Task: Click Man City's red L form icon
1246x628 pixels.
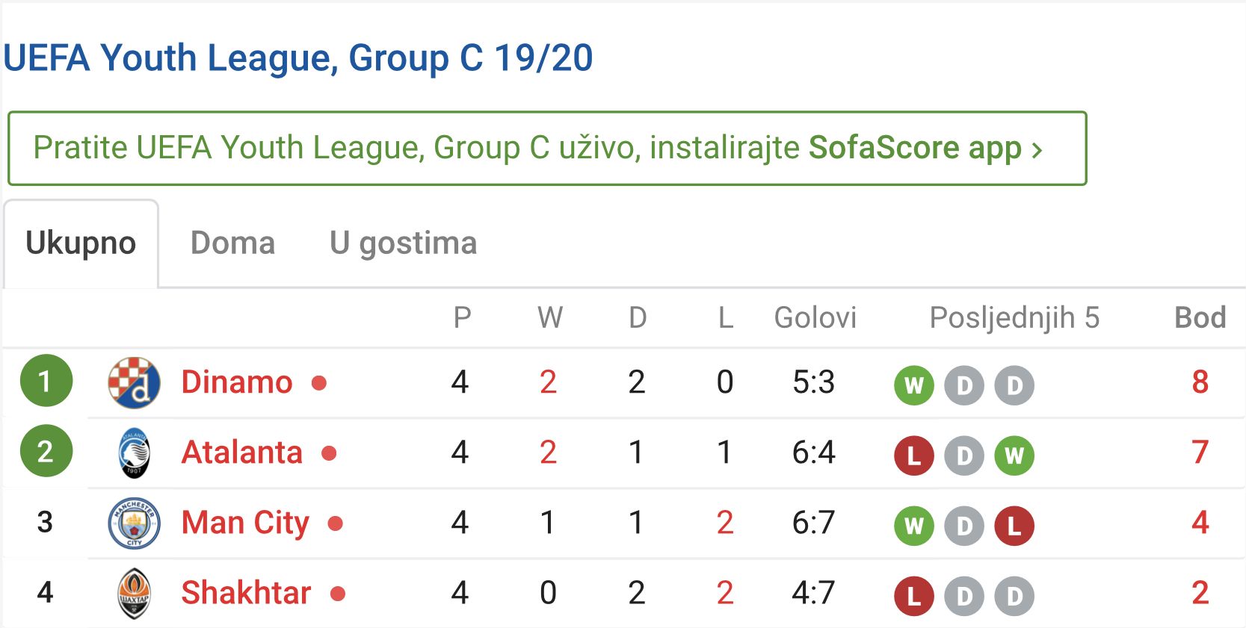Action: coord(1014,526)
